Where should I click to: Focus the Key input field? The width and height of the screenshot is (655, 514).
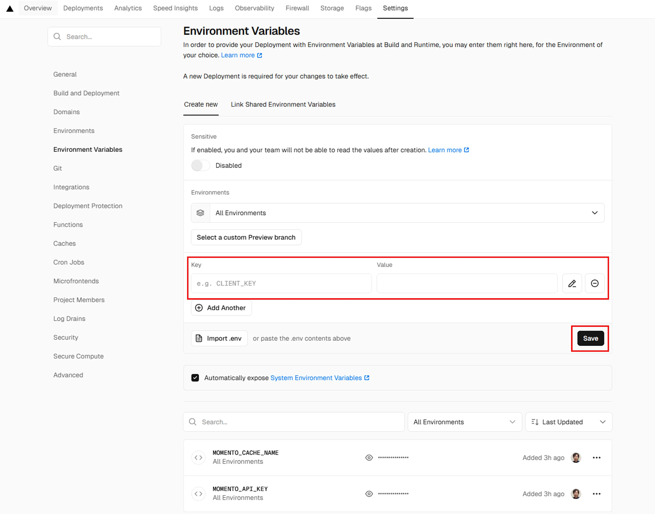(281, 284)
